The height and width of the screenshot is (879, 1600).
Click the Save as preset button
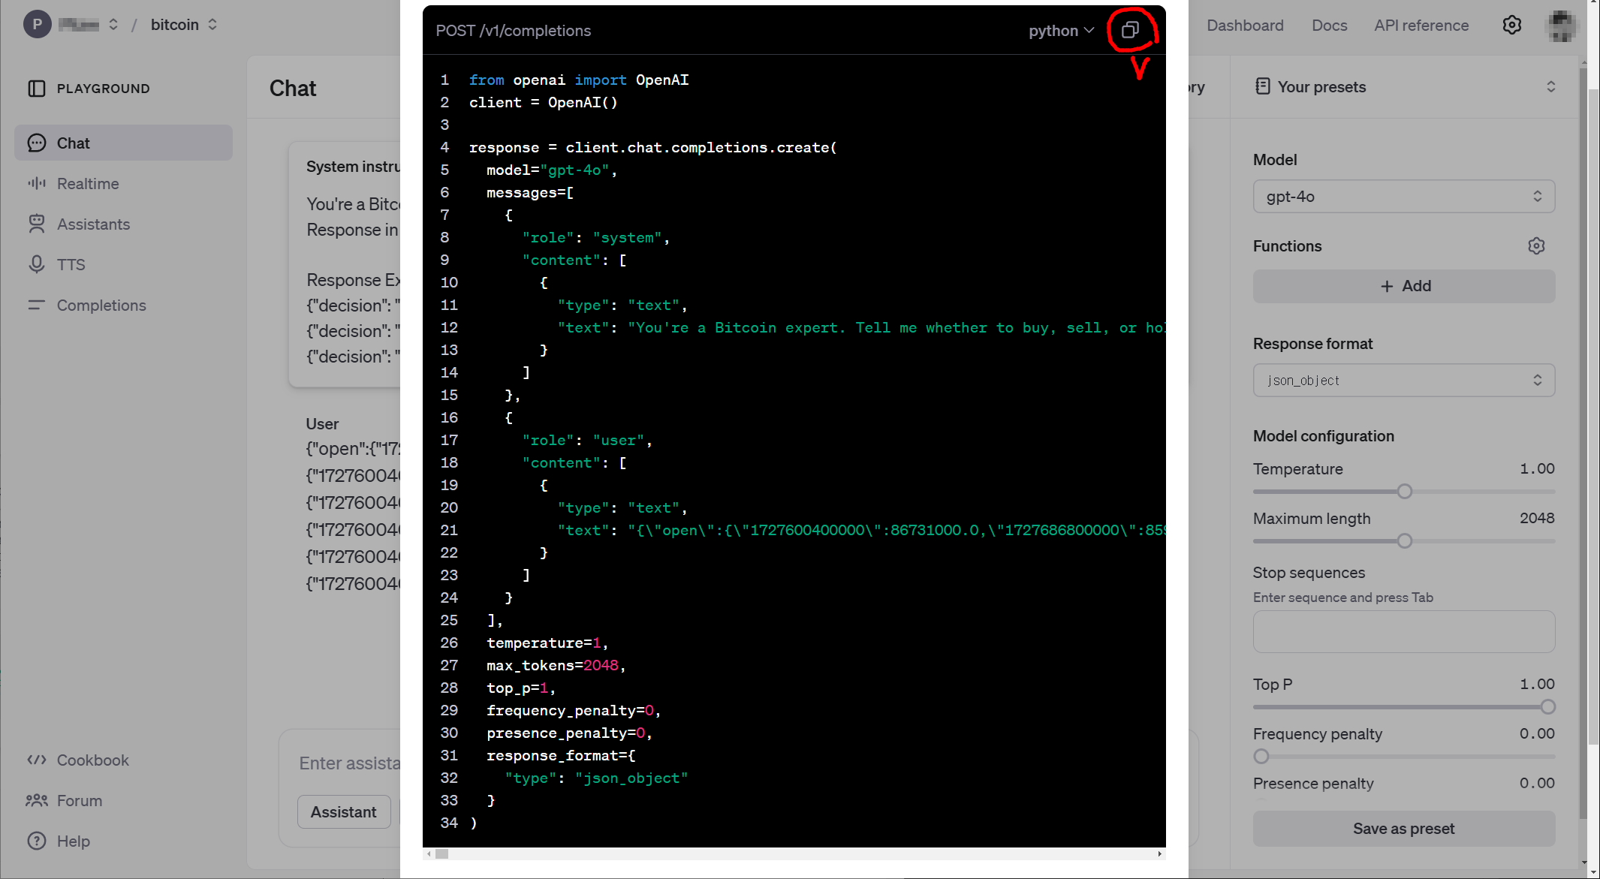click(1403, 829)
